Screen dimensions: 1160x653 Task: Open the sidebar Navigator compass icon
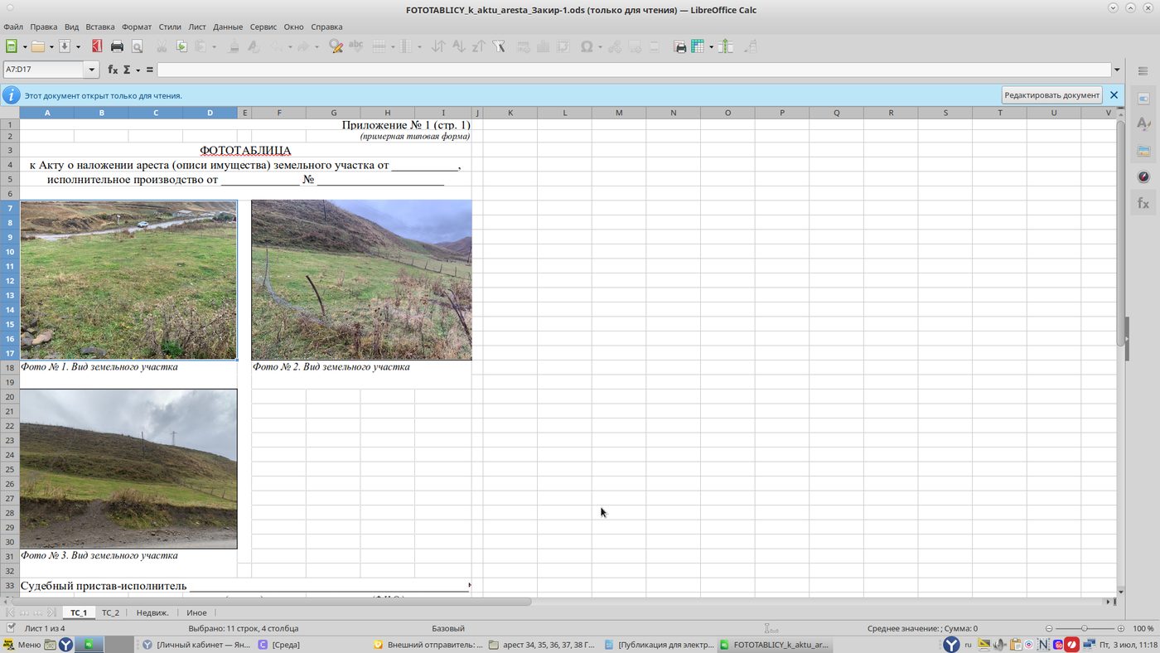point(1143,177)
